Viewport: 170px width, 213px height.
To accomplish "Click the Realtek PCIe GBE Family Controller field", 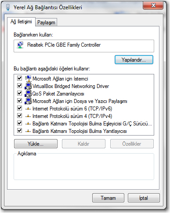I will 84,46.
